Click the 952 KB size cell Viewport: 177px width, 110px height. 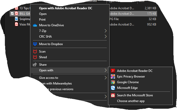(x=152, y=24)
